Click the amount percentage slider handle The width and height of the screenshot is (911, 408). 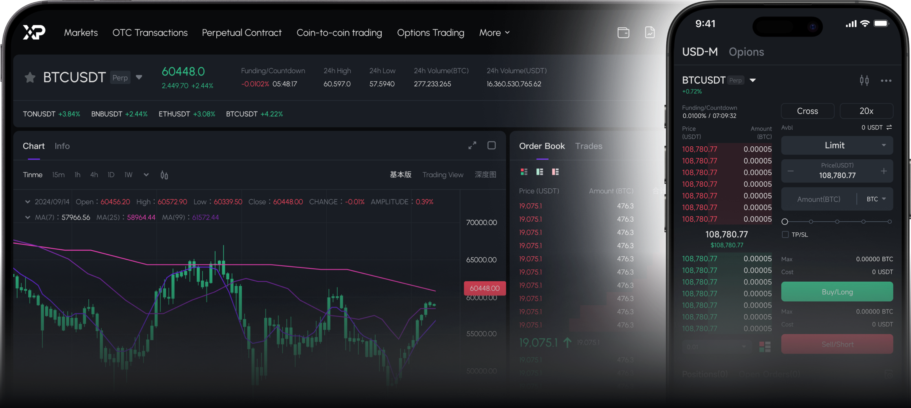tap(785, 222)
